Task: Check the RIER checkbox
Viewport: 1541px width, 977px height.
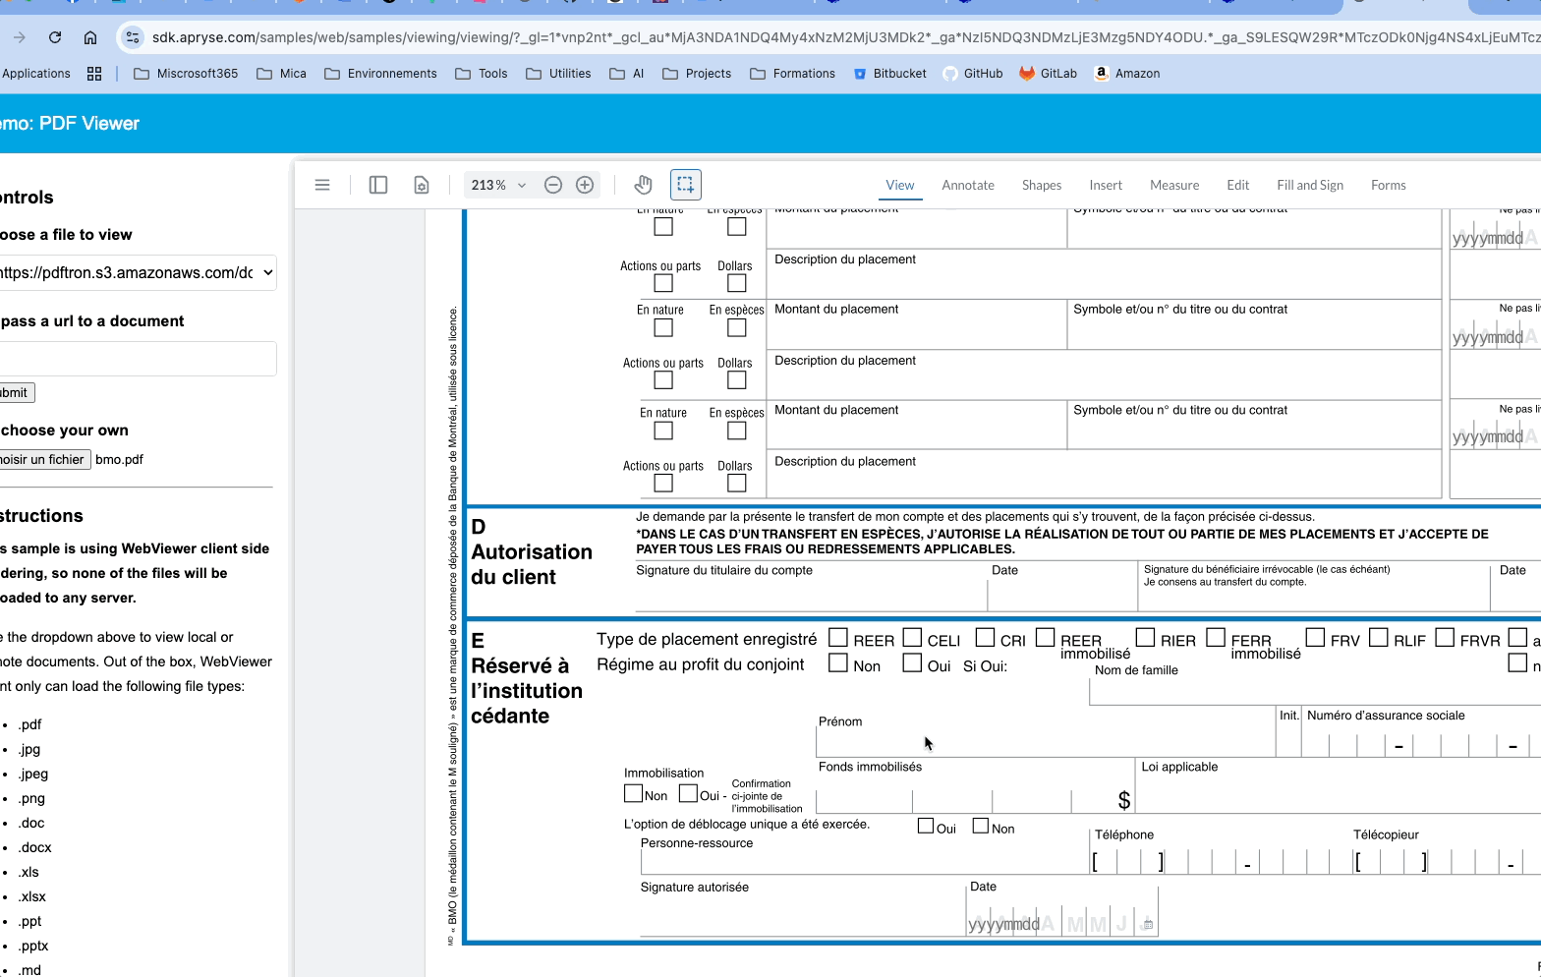Action: pyautogui.click(x=1145, y=638)
